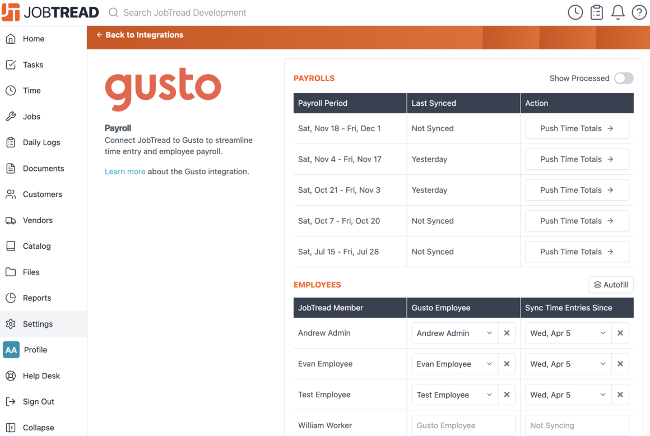This screenshot has width=650, height=436.
Task: Click the Payroll Period column header
Action: coord(350,103)
